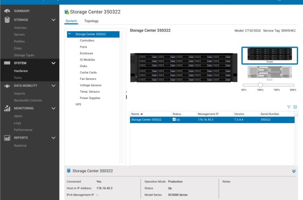Open Servers under Storage

click(x=19, y=34)
